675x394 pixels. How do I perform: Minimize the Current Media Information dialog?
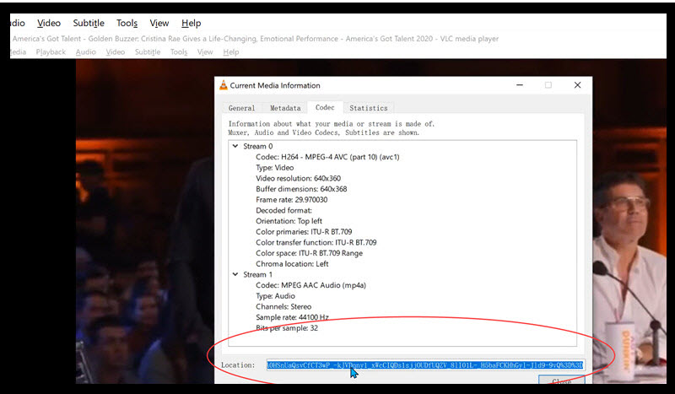click(x=520, y=85)
